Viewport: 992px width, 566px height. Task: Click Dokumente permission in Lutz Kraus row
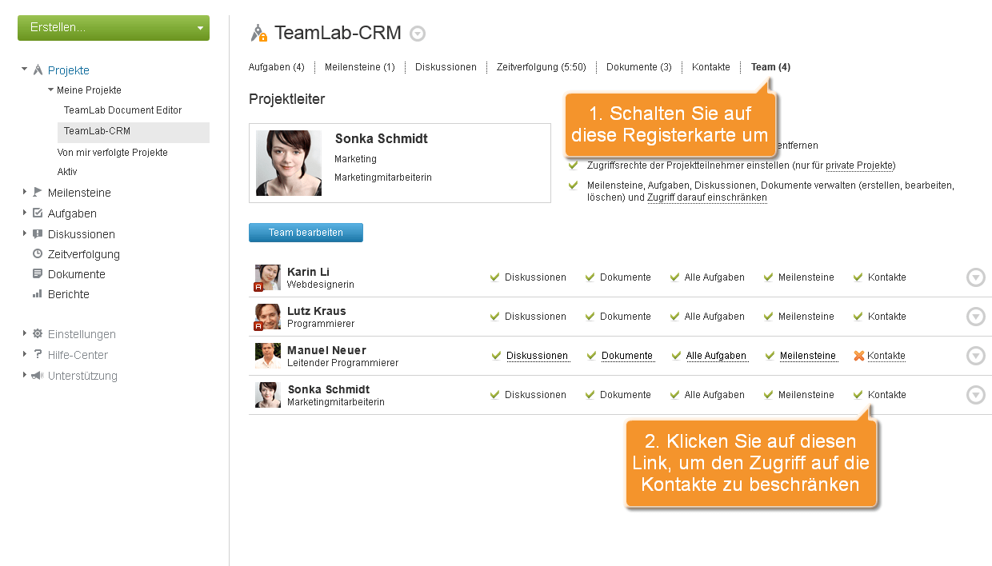pos(618,317)
